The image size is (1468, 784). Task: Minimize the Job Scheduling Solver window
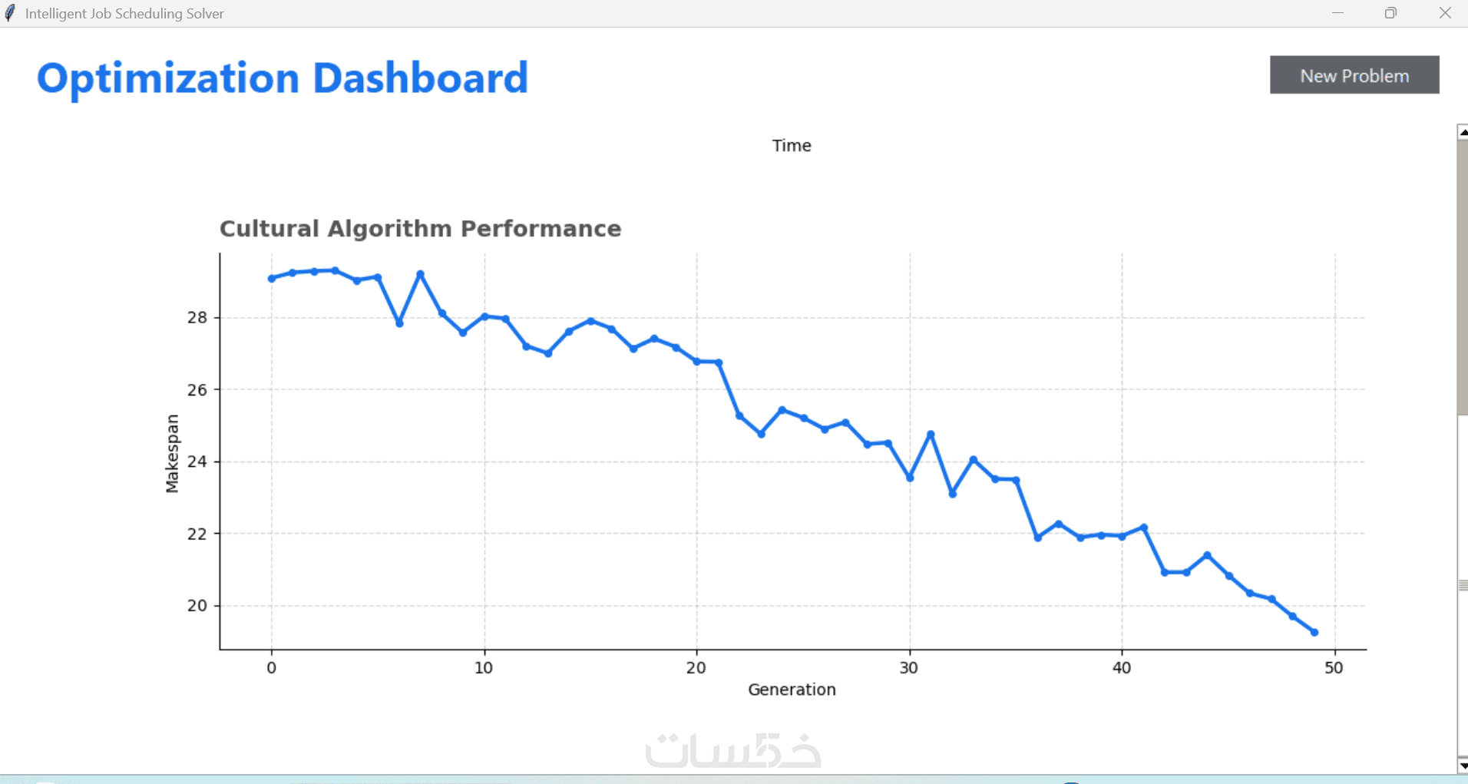1337,13
